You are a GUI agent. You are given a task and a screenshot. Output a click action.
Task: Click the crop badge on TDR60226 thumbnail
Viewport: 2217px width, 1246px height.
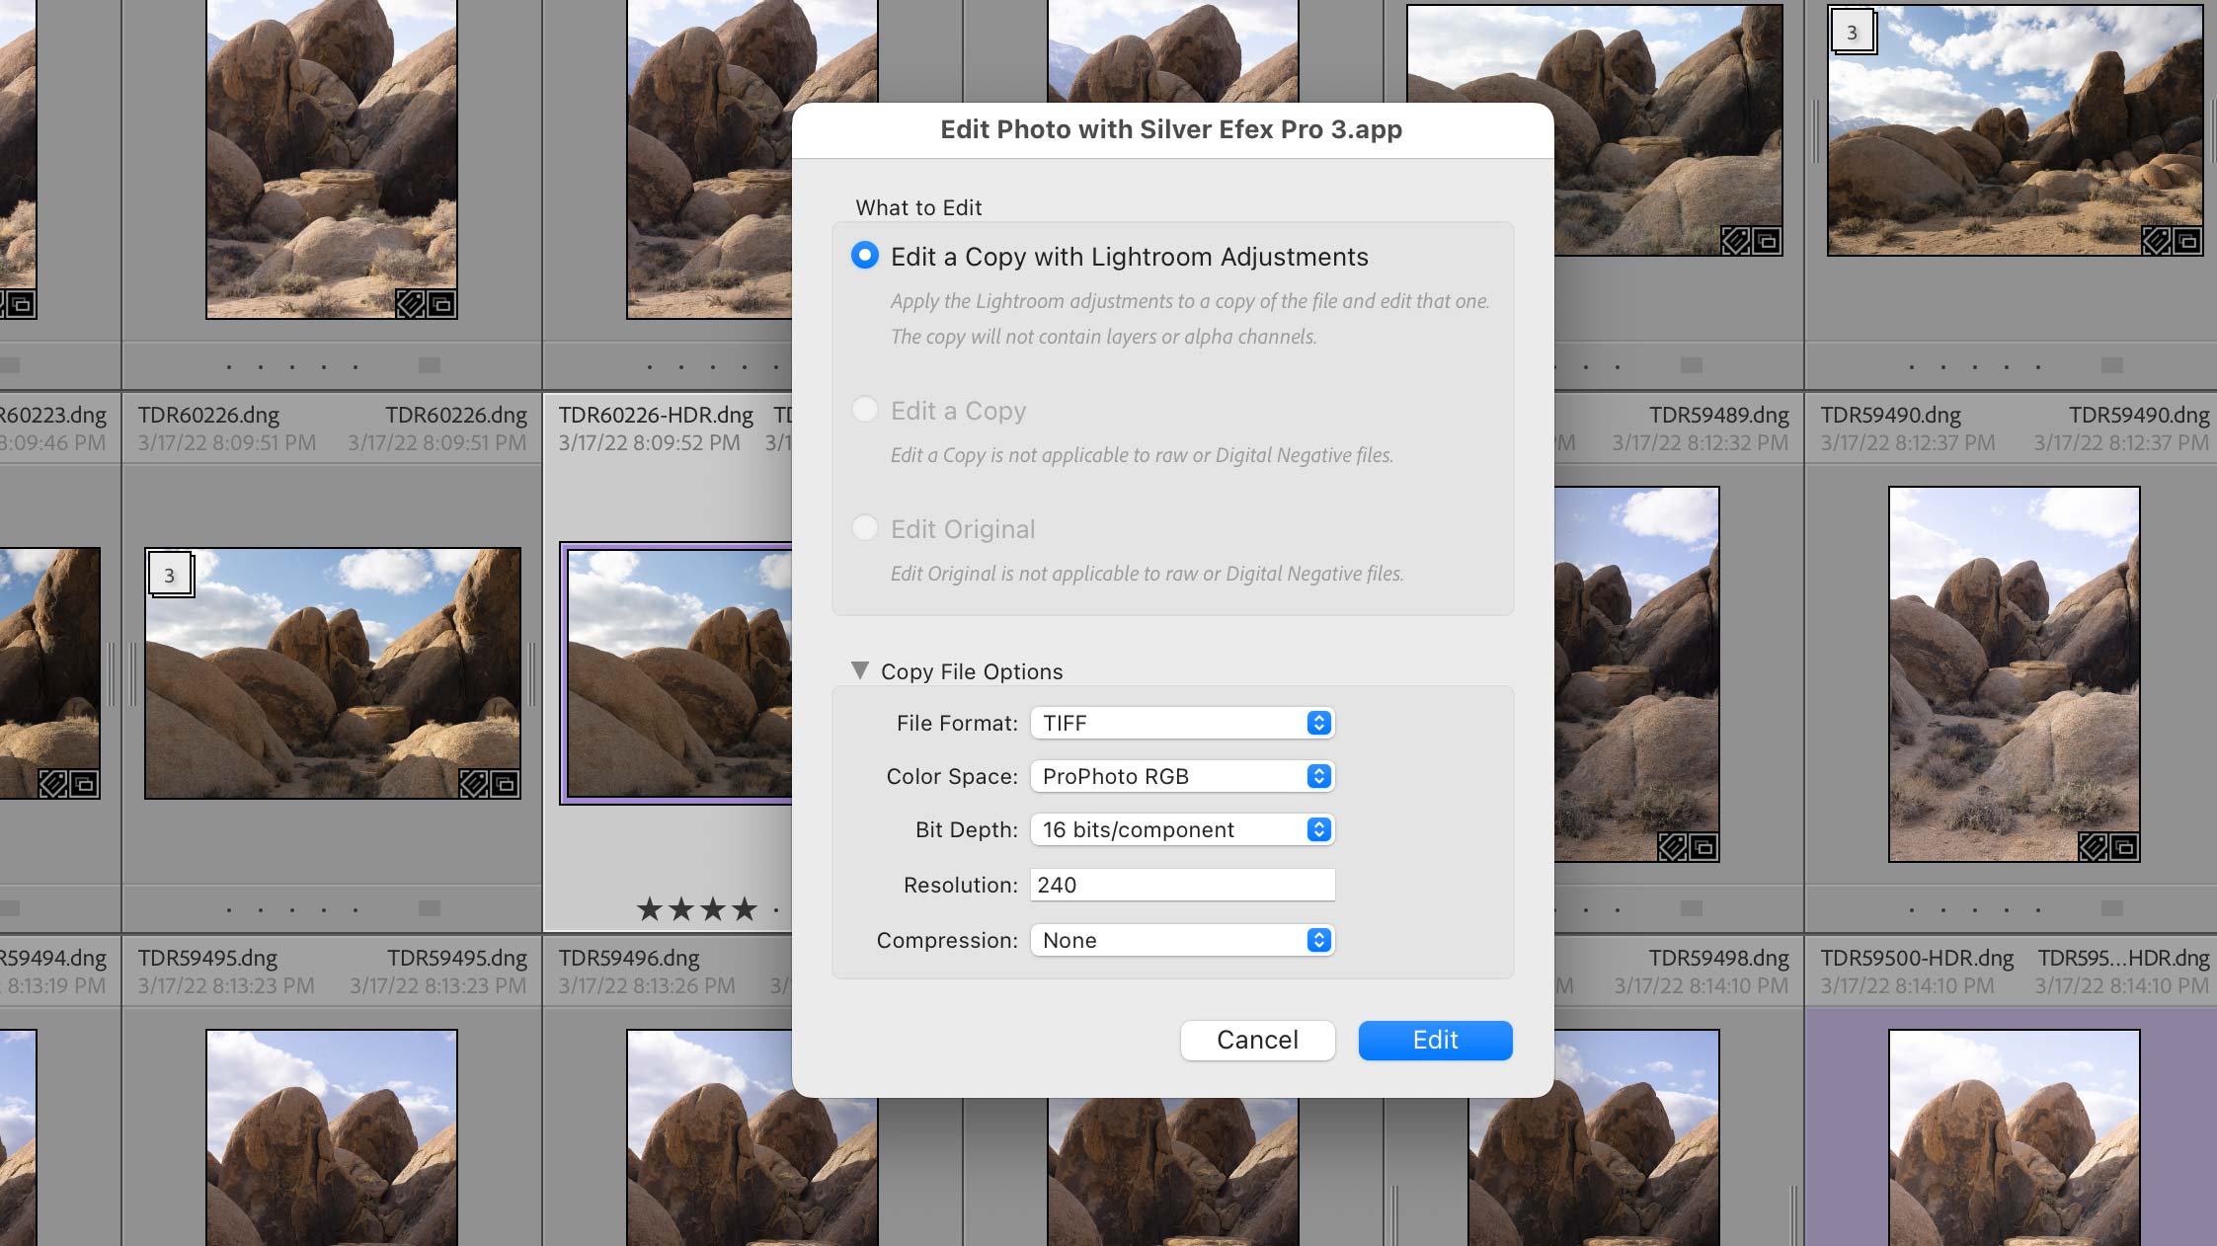[441, 305]
